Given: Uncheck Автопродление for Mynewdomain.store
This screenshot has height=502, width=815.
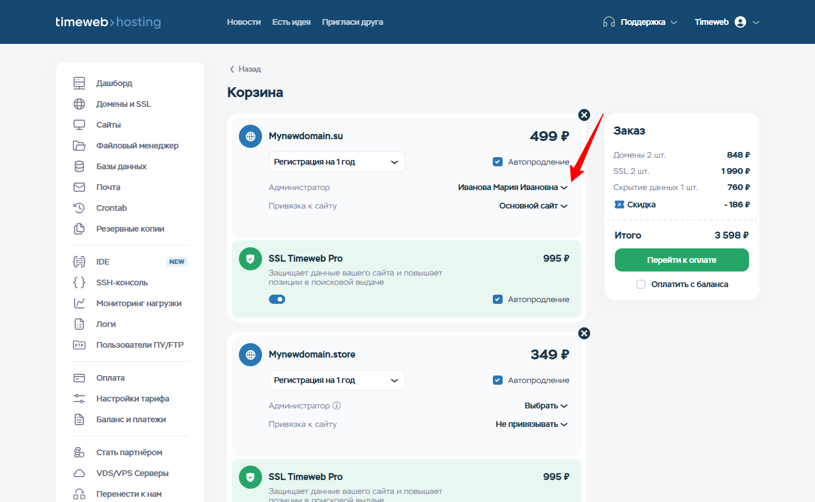Looking at the screenshot, I should pos(497,380).
